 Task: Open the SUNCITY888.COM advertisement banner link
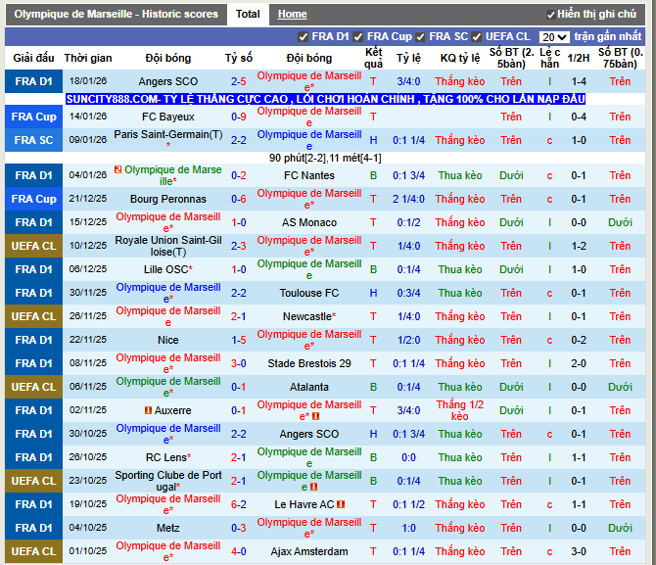click(325, 99)
